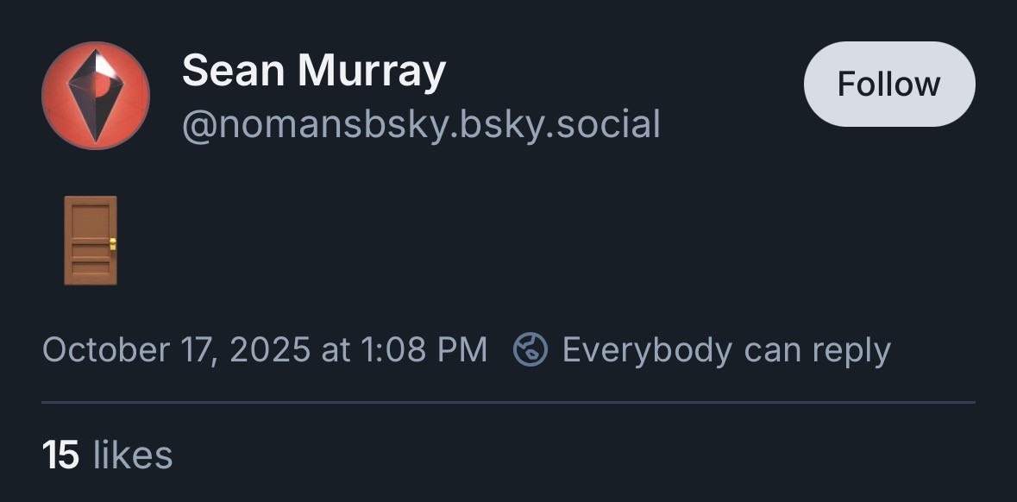Click the word "Murray" in author name

(372, 71)
